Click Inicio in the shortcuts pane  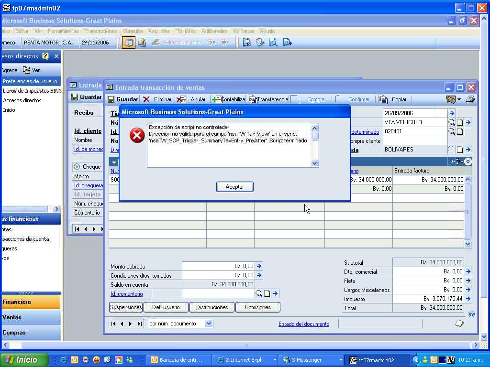[x=9, y=110]
